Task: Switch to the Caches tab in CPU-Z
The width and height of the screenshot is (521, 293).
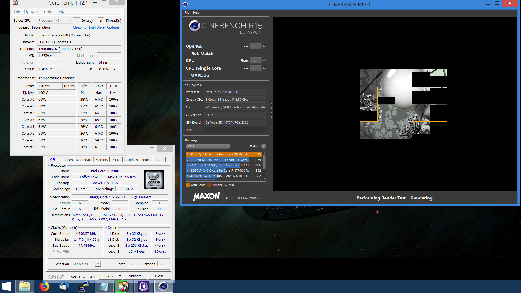Action: click(67, 160)
